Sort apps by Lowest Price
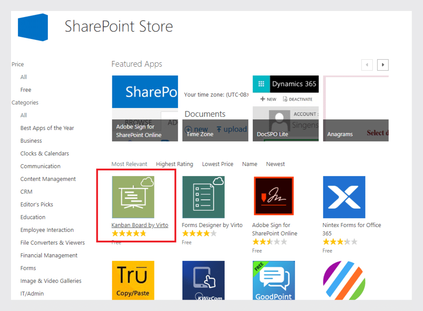The width and height of the screenshot is (423, 311). (217, 164)
